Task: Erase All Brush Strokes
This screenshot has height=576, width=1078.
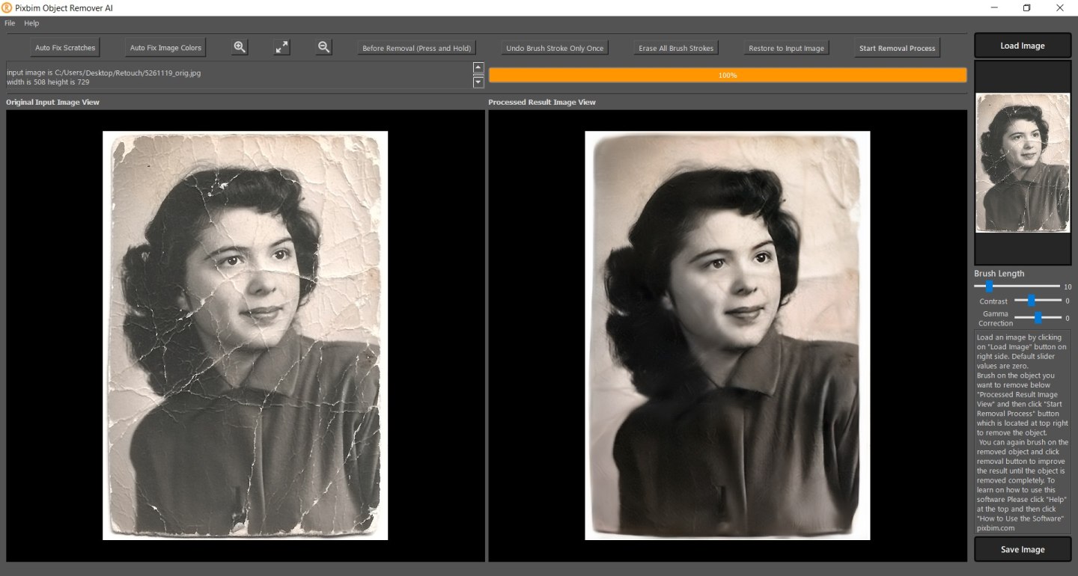Action: tap(675, 47)
